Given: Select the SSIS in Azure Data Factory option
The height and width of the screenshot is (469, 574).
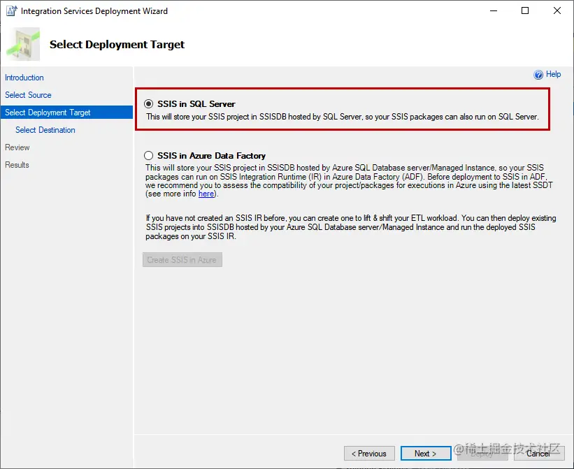Looking at the screenshot, I should [148, 155].
